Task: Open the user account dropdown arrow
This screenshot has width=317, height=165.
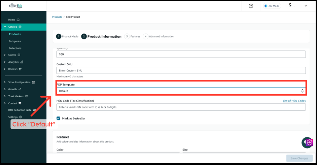Action: [x=306, y=6]
